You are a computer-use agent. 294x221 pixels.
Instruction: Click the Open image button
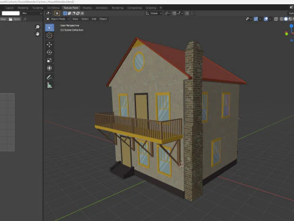(15, 19)
